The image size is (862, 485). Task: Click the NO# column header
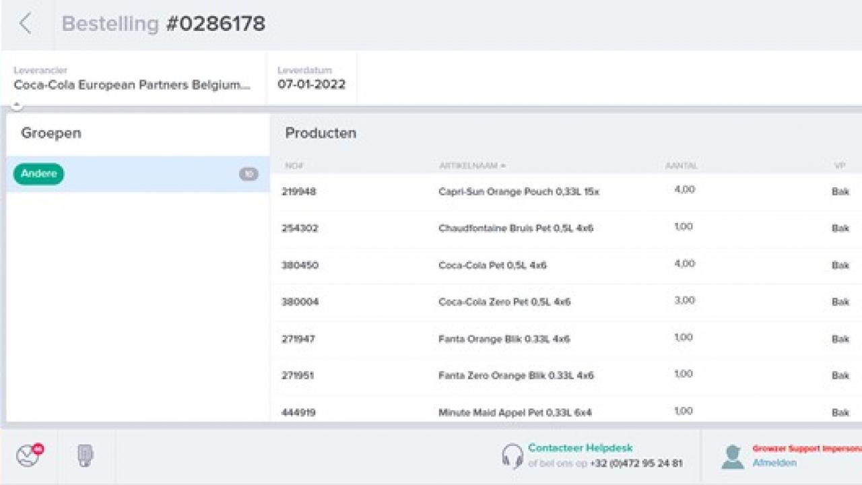(294, 166)
